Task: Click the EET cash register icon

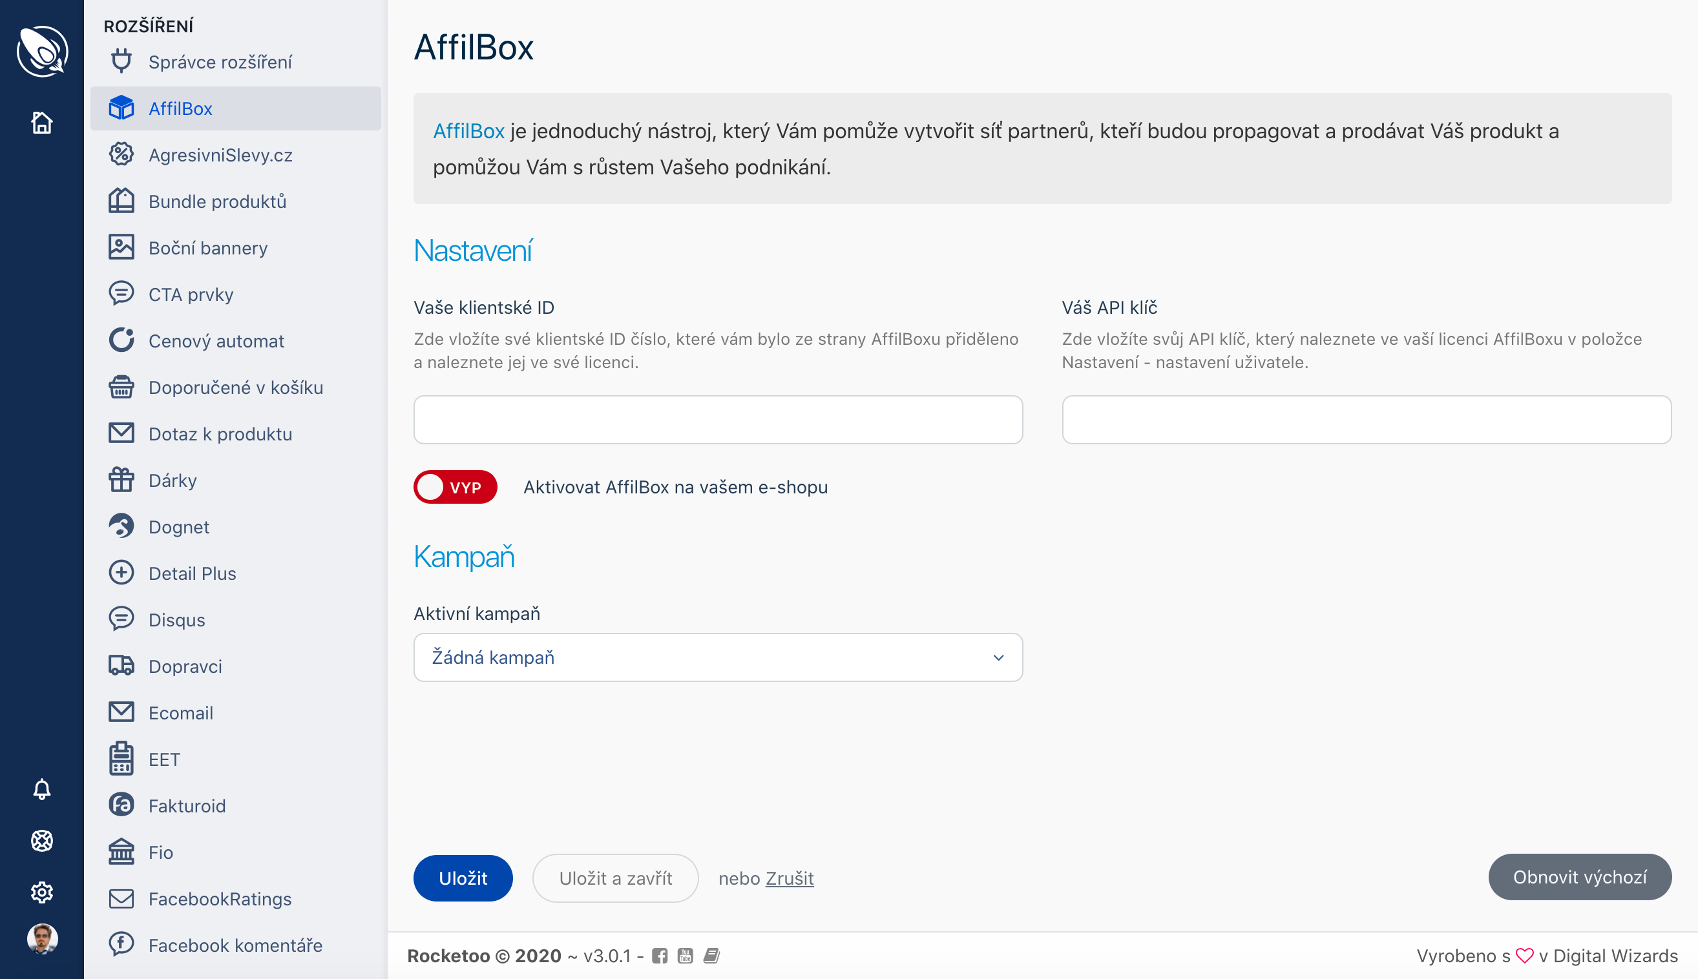Action: 121,758
